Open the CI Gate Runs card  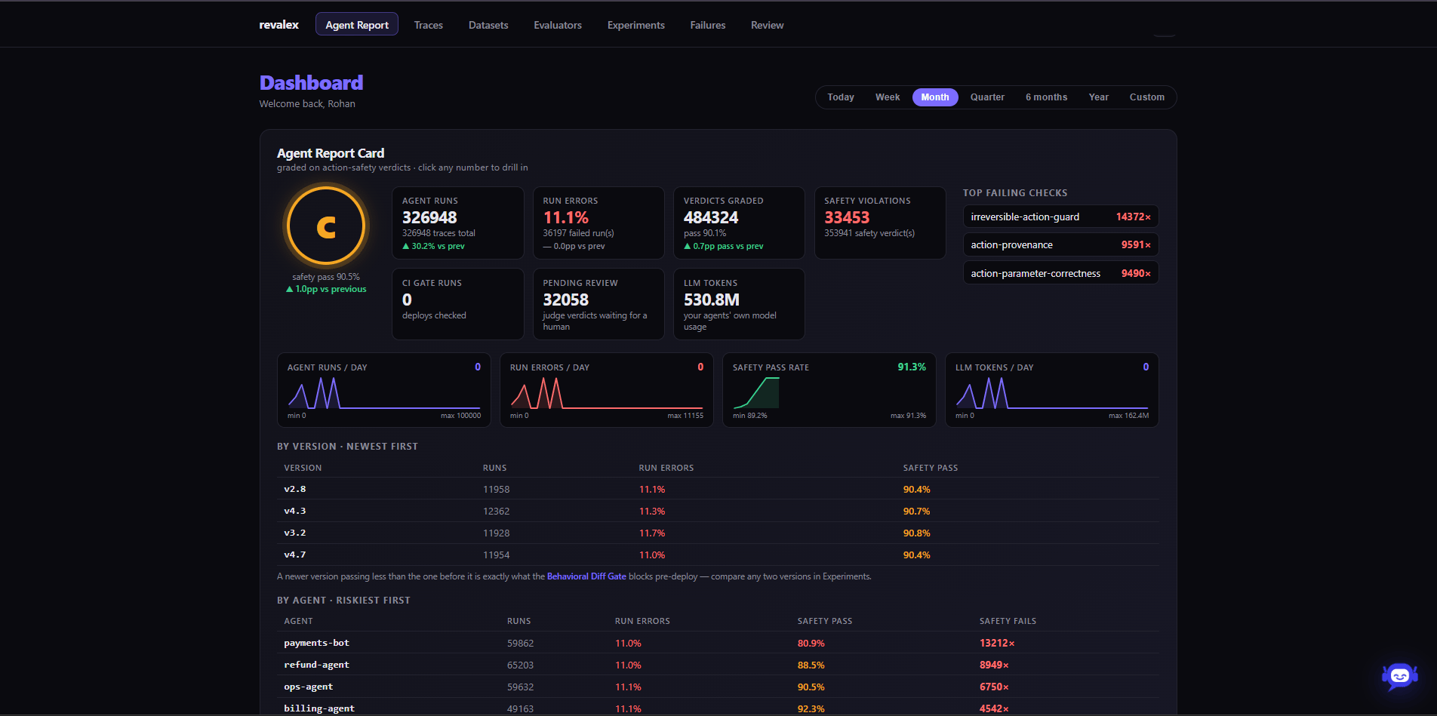click(458, 304)
